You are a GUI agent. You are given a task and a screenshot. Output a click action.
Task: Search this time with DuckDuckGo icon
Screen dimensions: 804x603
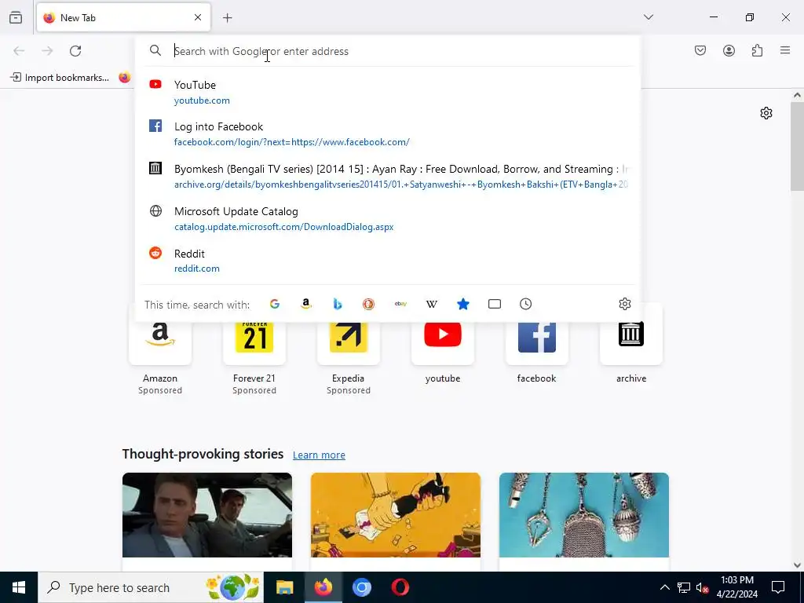pyautogui.click(x=369, y=304)
